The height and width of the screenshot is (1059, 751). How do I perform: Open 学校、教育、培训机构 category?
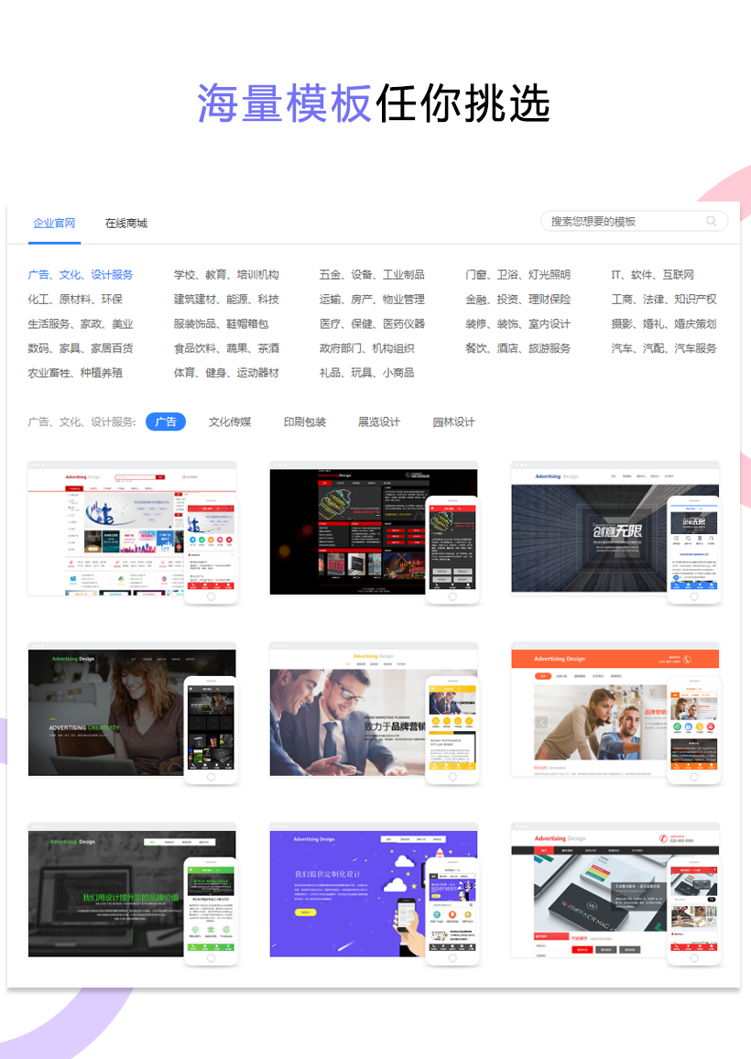pos(226,275)
